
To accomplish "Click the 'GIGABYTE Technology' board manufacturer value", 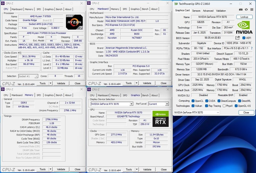I will coord(128,116).
